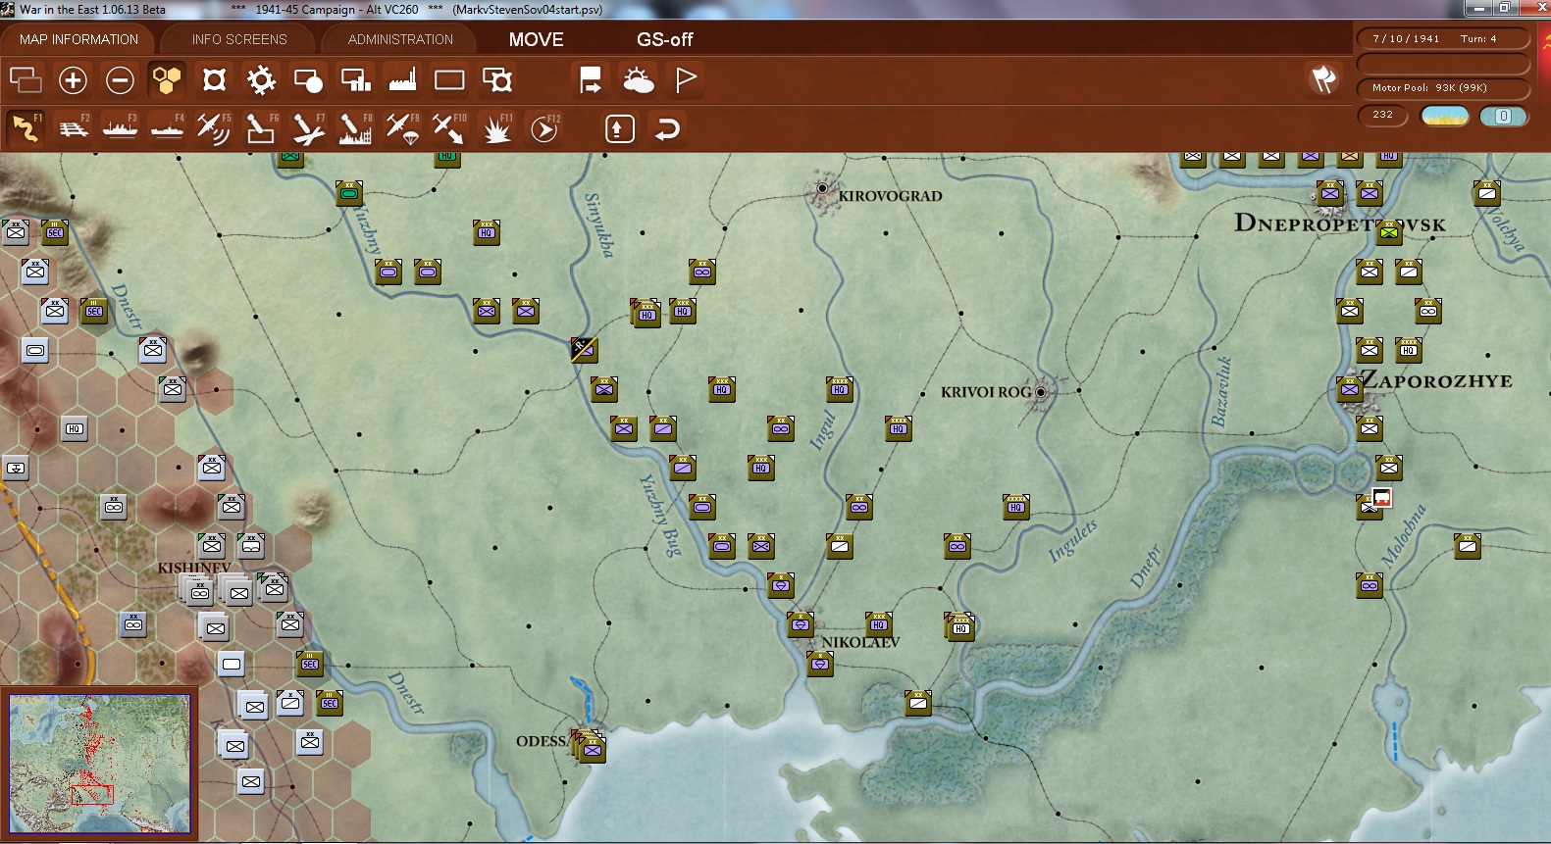
Task: Open the MAP INFORMATION tab
Action: click(78, 39)
